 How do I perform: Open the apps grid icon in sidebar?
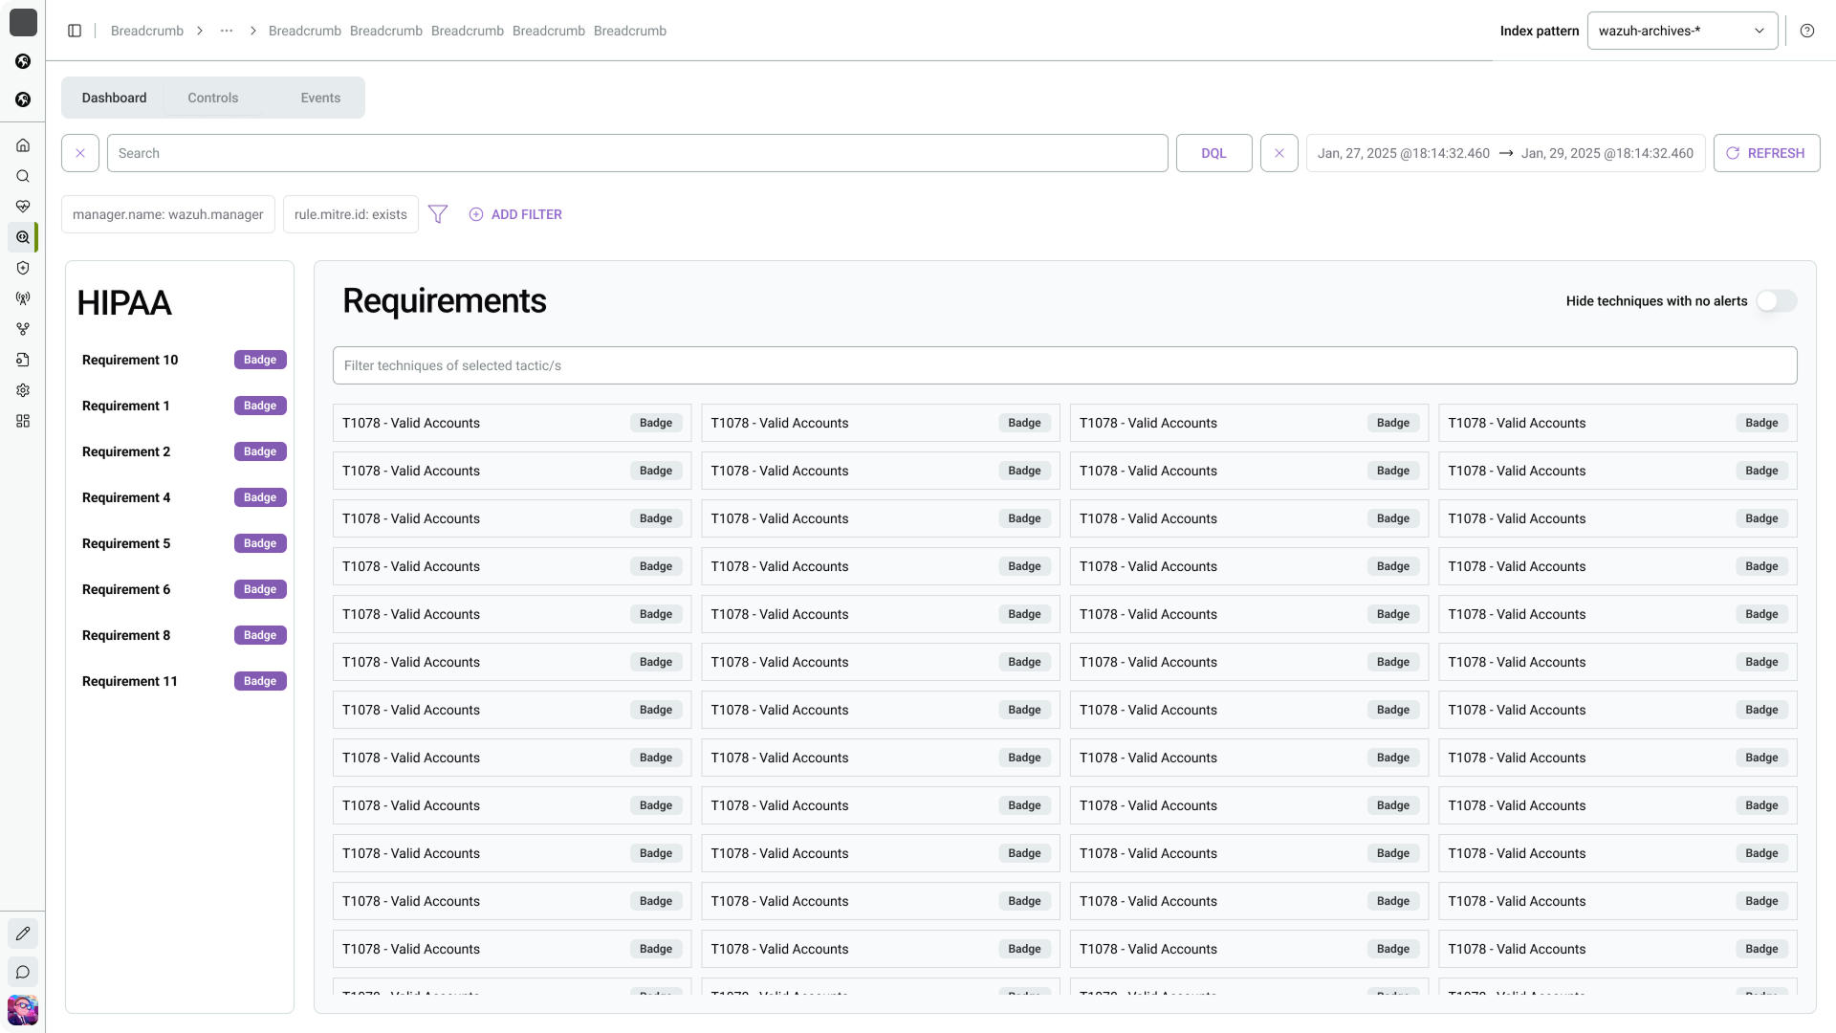[23, 421]
